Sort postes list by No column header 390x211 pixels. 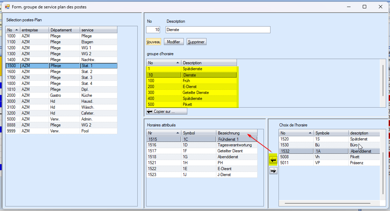click(x=13, y=30)
